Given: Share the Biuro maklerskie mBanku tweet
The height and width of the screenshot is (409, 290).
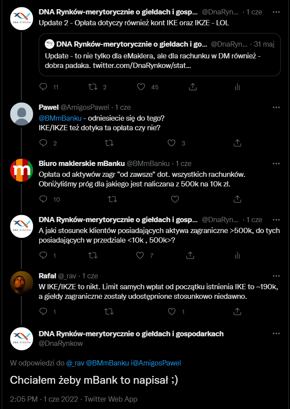Looking at the screenshot, I should (237, 199).
